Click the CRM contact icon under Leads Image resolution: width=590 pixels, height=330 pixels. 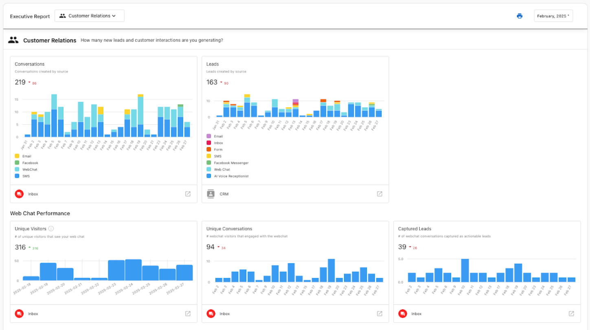pos(211,194)
